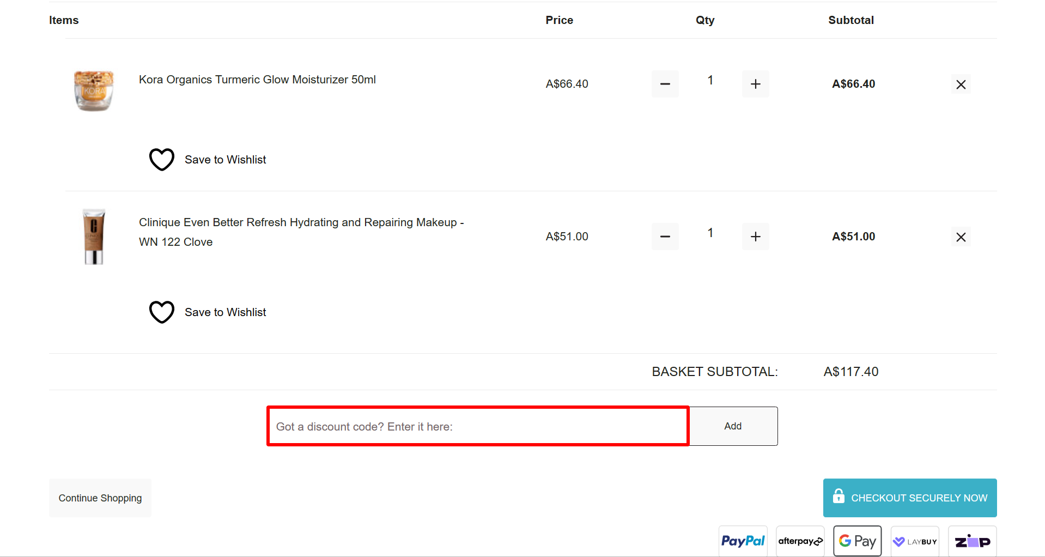Decrease quantity of Kora Organics moisturizer
This screenshot has height=557, width=1045.
coord(665,83)
